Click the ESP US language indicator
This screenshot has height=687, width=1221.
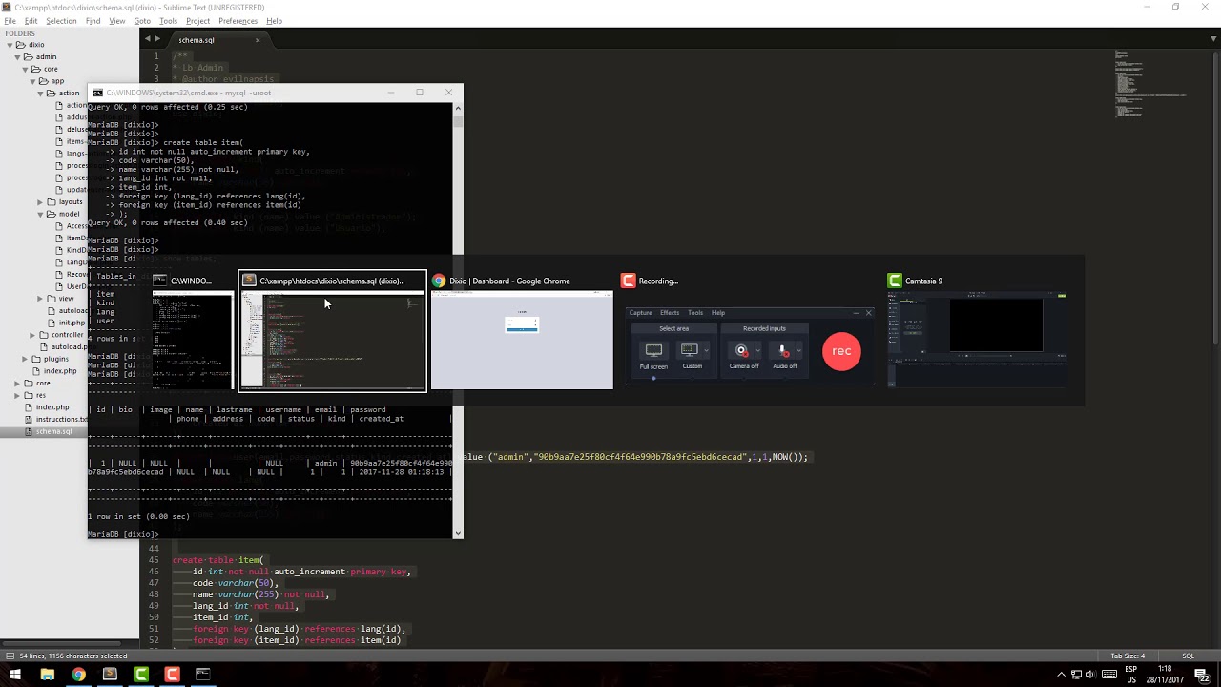(1132, 675)
